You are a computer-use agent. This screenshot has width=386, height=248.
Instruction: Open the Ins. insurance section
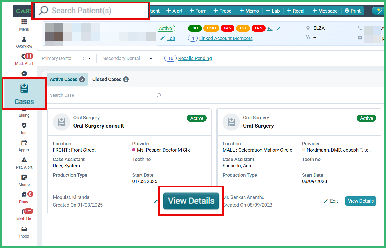24,128
